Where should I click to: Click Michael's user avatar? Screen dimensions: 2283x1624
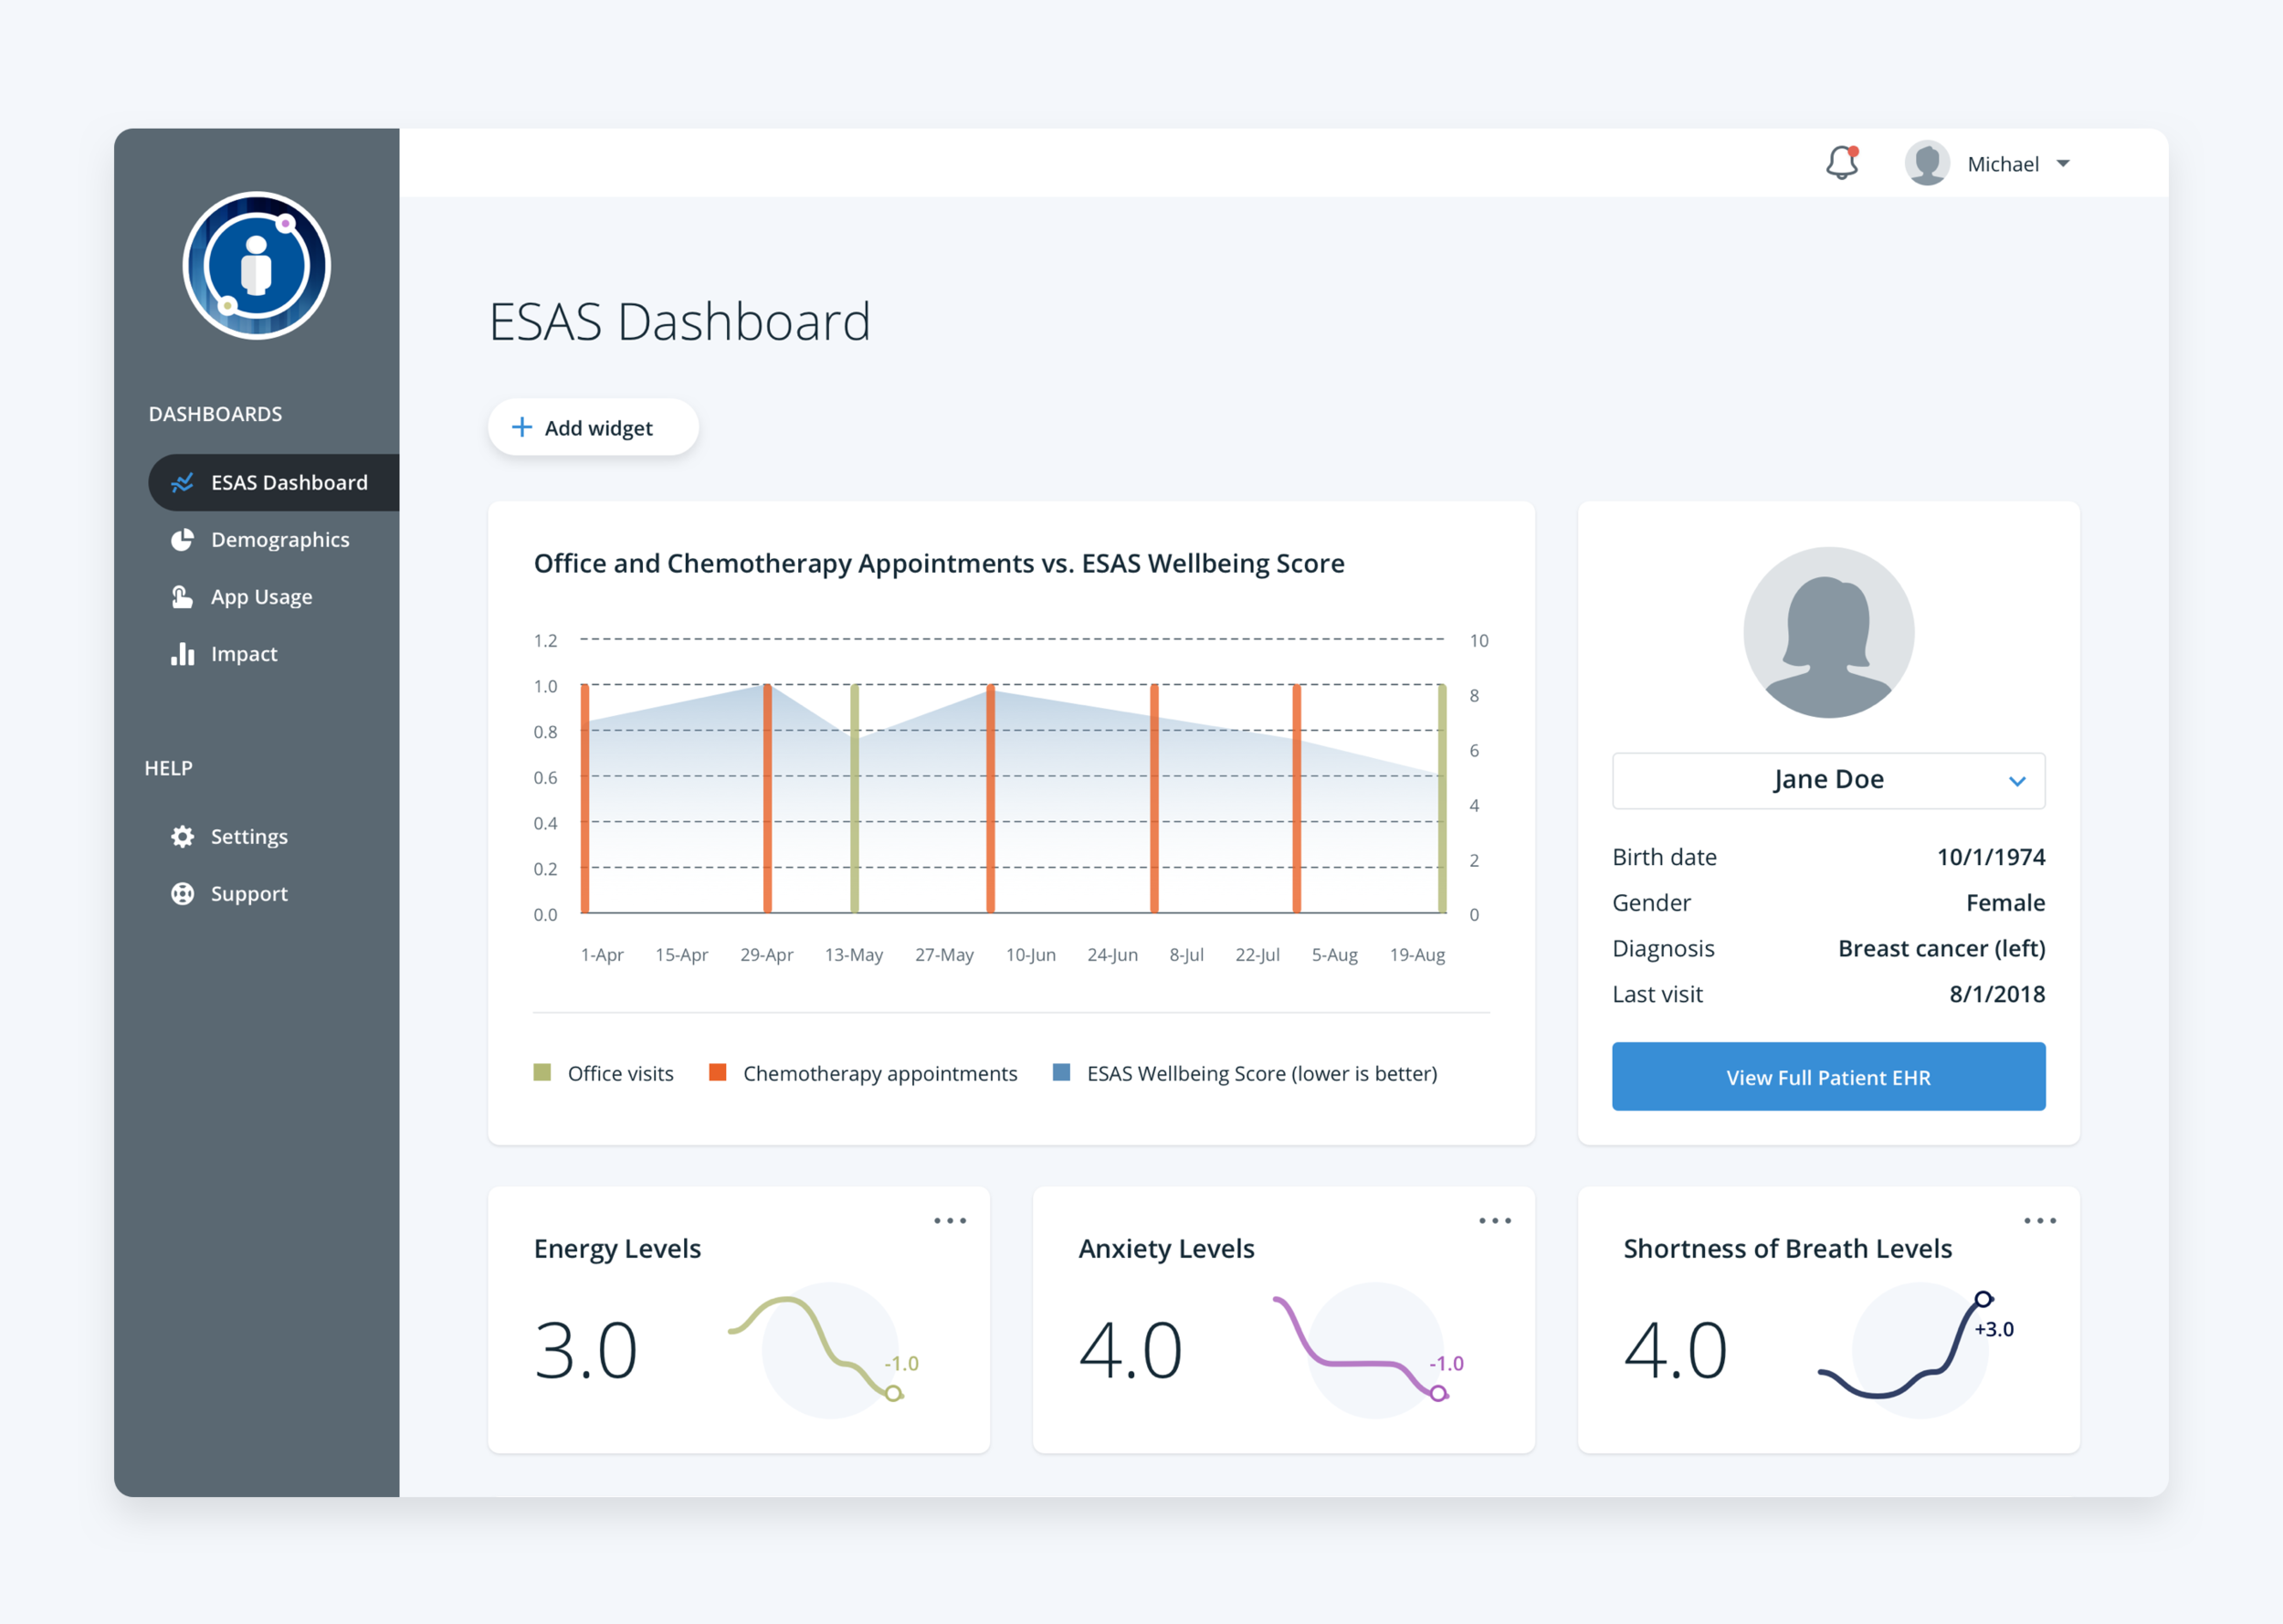(1926, 163)
